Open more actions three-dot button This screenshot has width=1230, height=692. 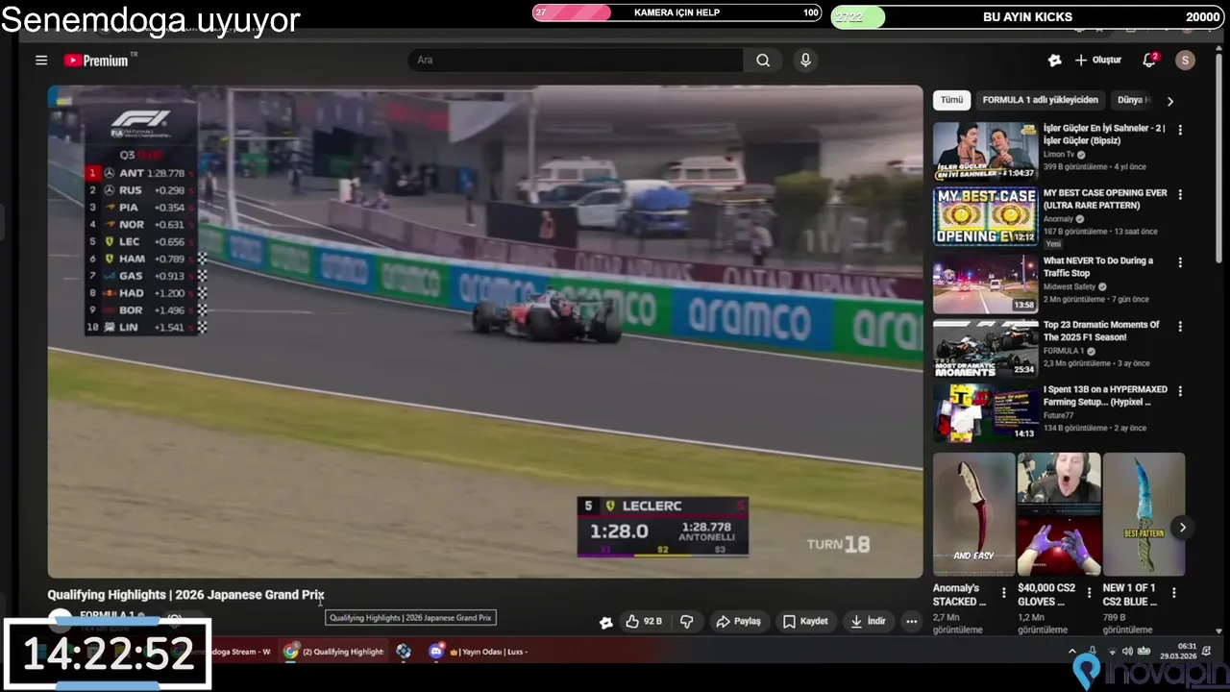(x=912, y=622)
